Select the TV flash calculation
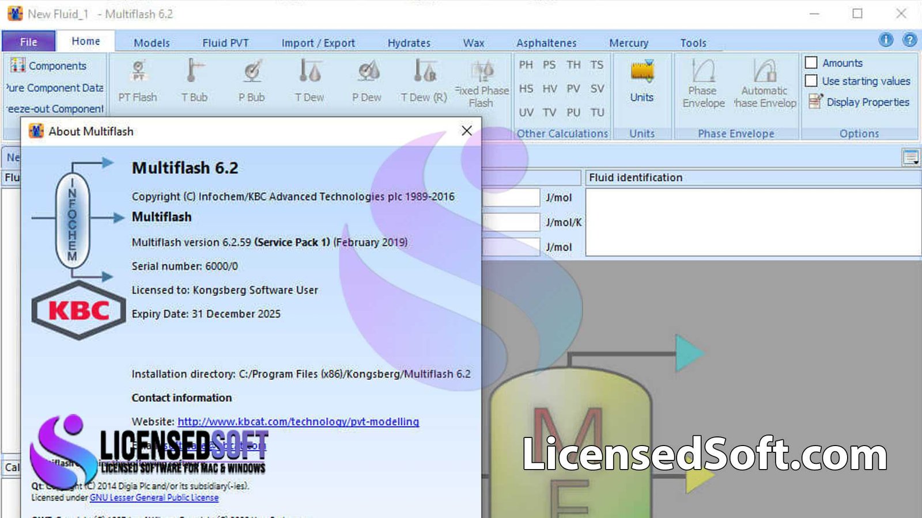922x518 pixels. click(x=549, y=112)
